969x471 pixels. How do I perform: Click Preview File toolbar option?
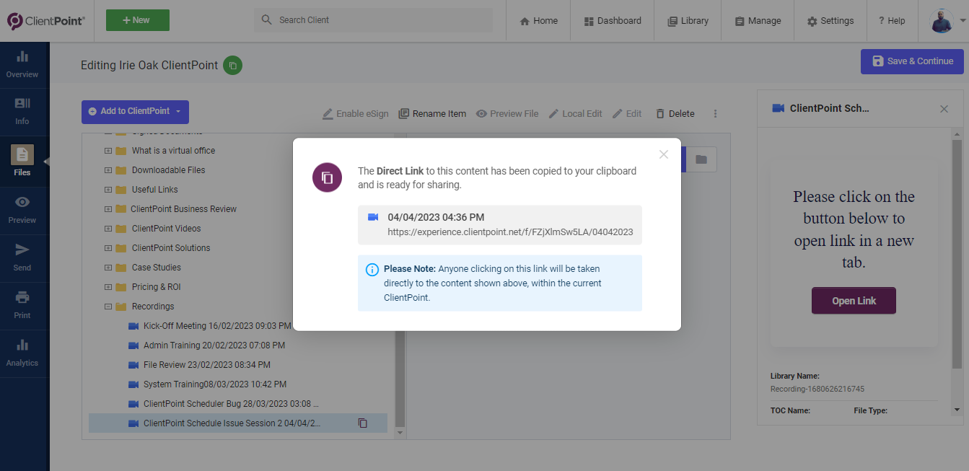507,114
